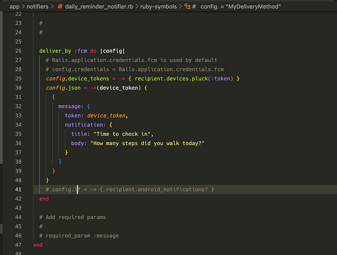Image resolution: width=337 pixels, height=255 pixels.
Task: Select the config. = "MyDeliveryMethod" breadcrumb
Action: pyautogui.click(x=240, y=7)
